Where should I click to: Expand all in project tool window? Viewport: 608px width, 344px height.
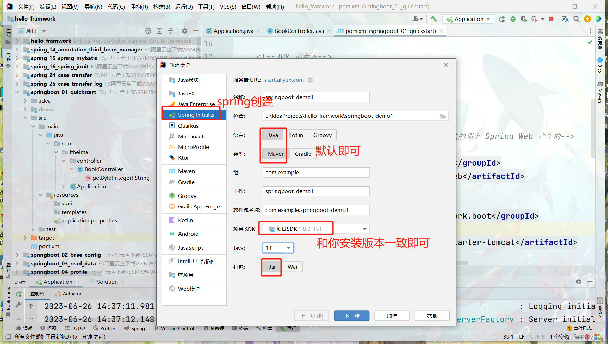pyautogui.click(x=159, y=31)
